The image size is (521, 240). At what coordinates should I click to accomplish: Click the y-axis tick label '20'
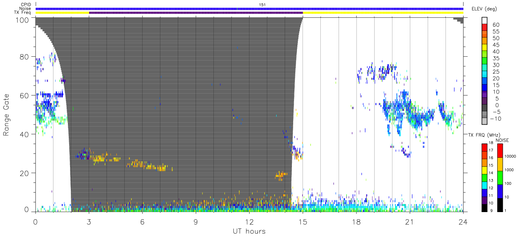tap(25, 173)
